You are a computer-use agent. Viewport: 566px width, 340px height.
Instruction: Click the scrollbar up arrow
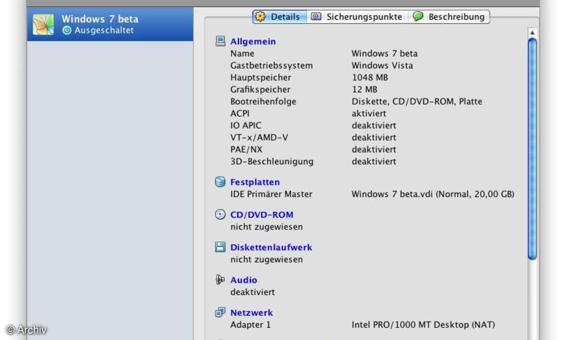[533, 33]
